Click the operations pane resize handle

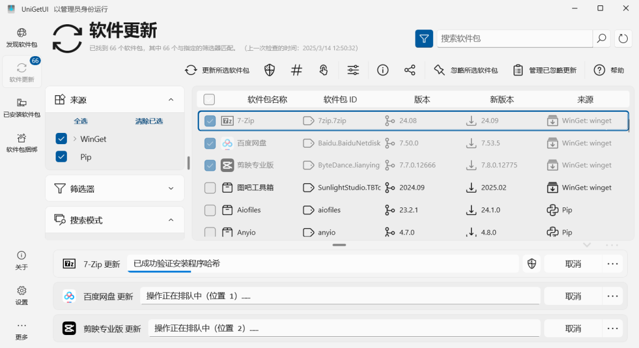[x=339, y=245]
